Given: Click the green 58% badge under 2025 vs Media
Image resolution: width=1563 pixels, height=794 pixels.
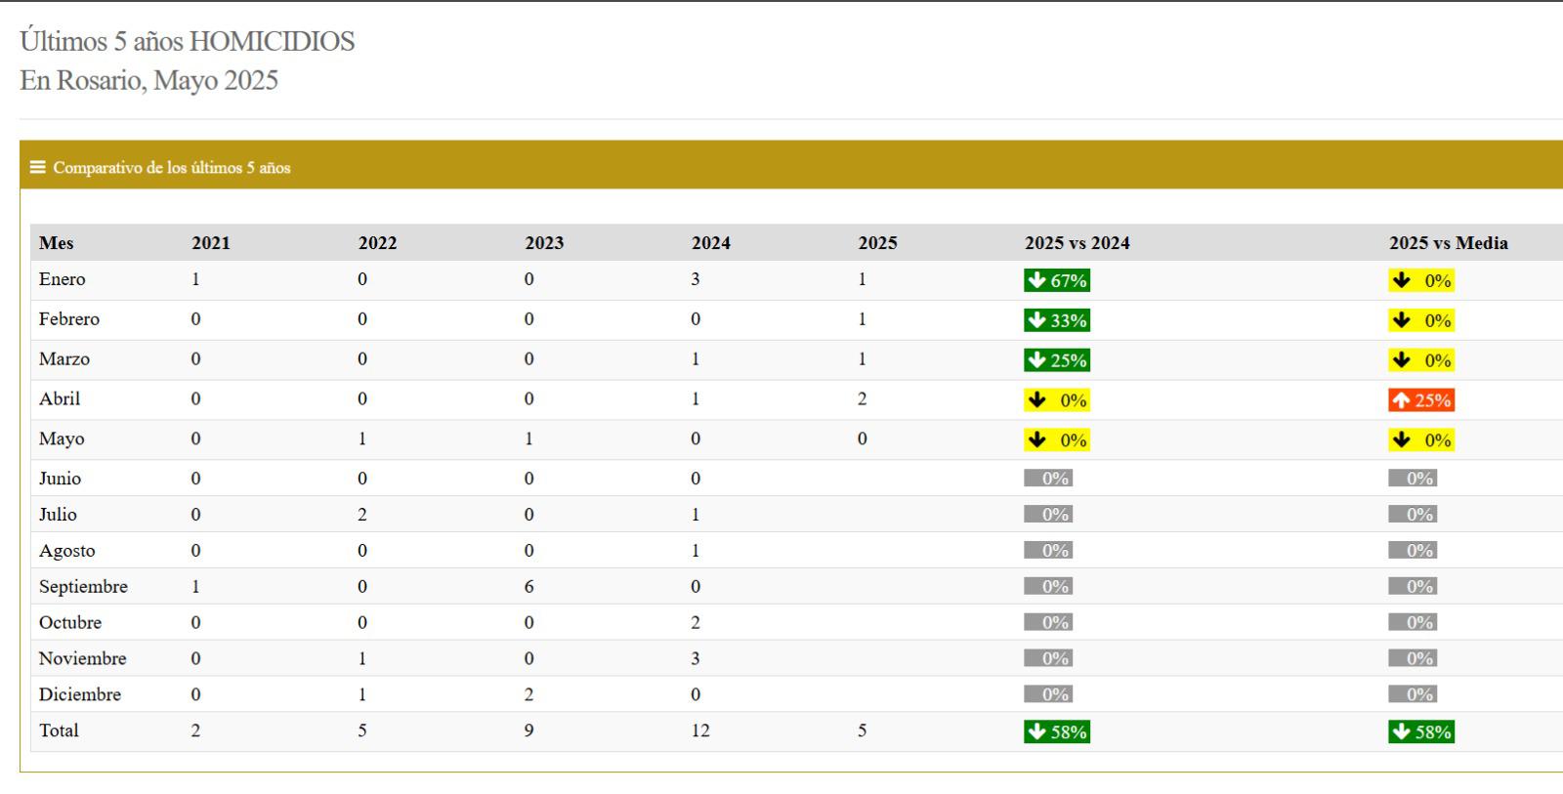Looking at the screenshot, I should (1420, 731).
